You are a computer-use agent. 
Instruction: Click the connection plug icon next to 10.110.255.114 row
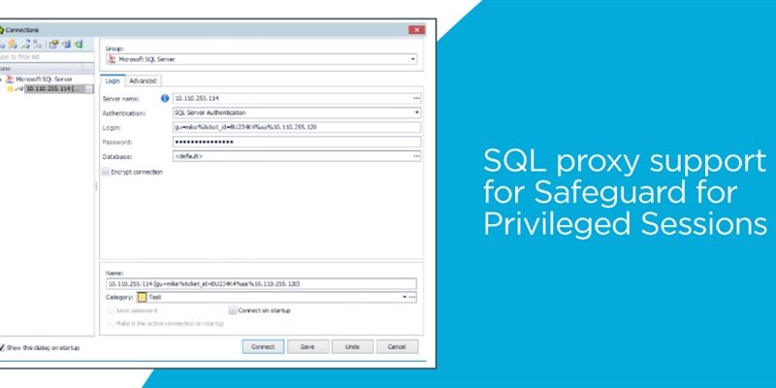point(19,89)
